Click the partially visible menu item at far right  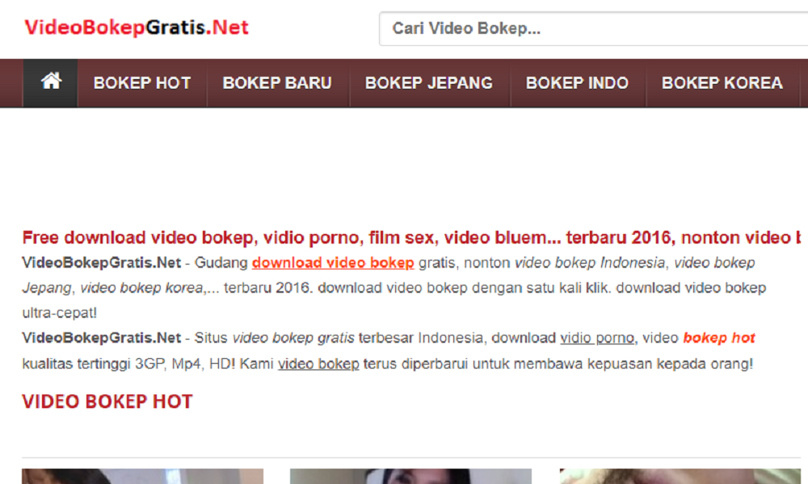805,81
